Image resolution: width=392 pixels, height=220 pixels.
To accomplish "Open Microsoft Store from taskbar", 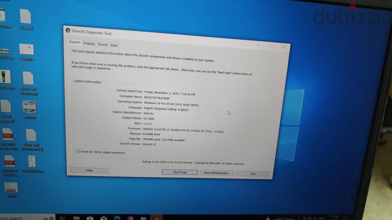I will click(x=90, y=218).
